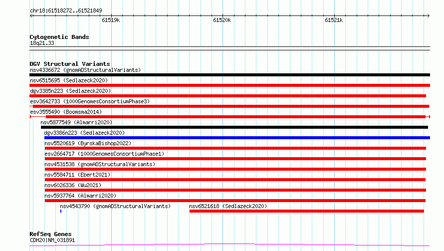Click the blue dgv3386n223 variant bar
Viewport: 444px width, 251px height.
[237, 138]
